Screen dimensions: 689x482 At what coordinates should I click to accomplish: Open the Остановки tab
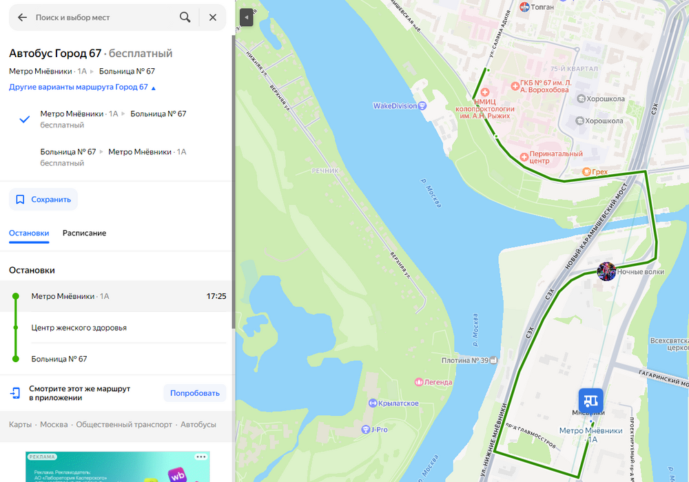pyautogui.click(x=29, y=233)
